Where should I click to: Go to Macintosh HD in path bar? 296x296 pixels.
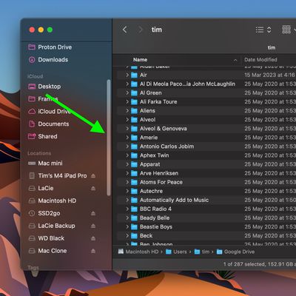138,252
